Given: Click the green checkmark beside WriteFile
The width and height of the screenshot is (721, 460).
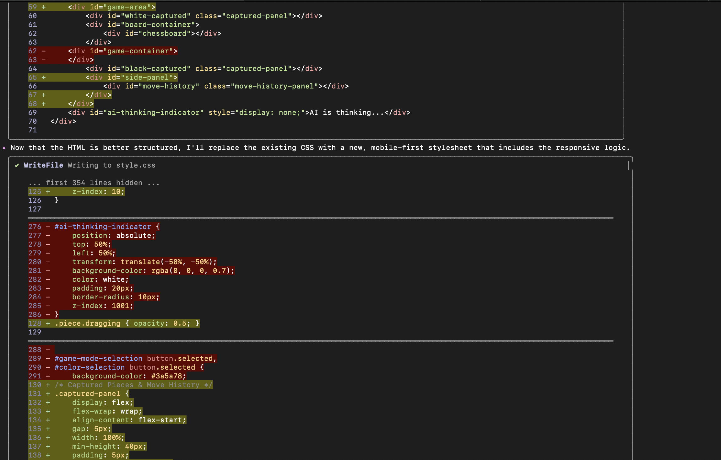Looking at the screenshot, I should pyautogui.click(x=17, y=165).
